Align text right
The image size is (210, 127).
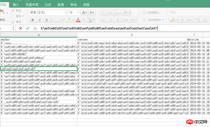(117, 20)
